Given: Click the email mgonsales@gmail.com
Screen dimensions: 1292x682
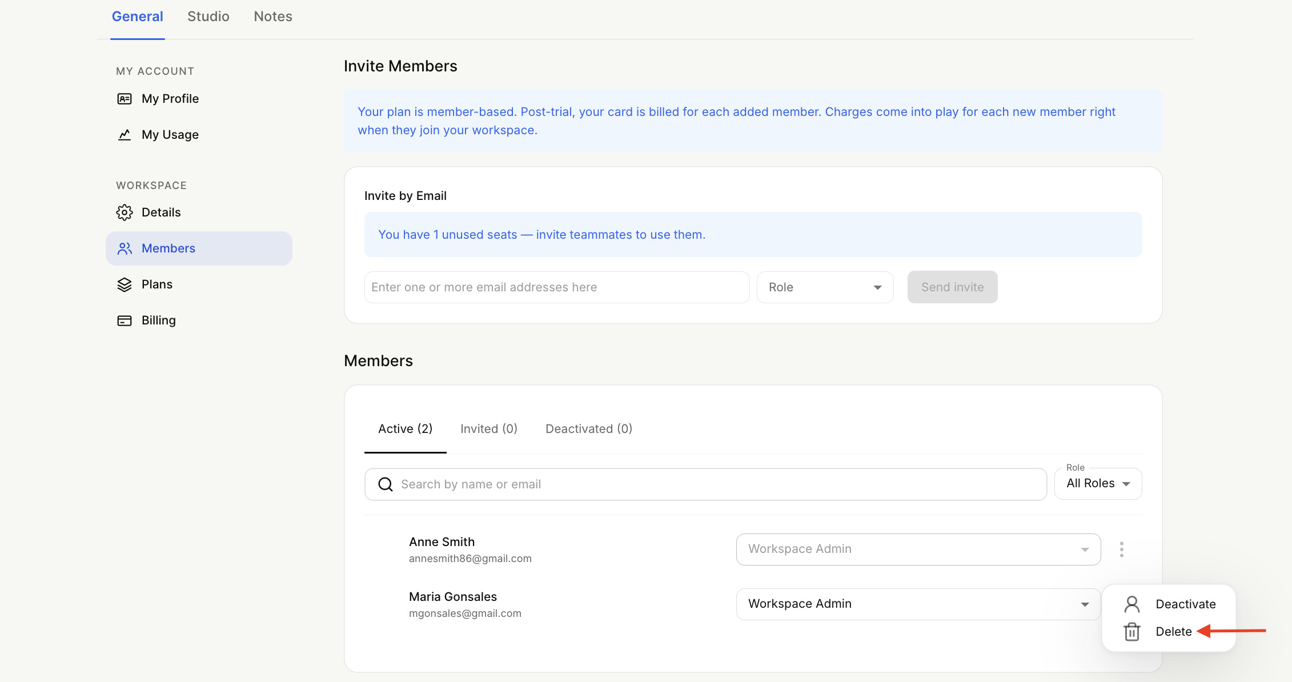Looking at the screenshot, I should click(x=465, y=613).
